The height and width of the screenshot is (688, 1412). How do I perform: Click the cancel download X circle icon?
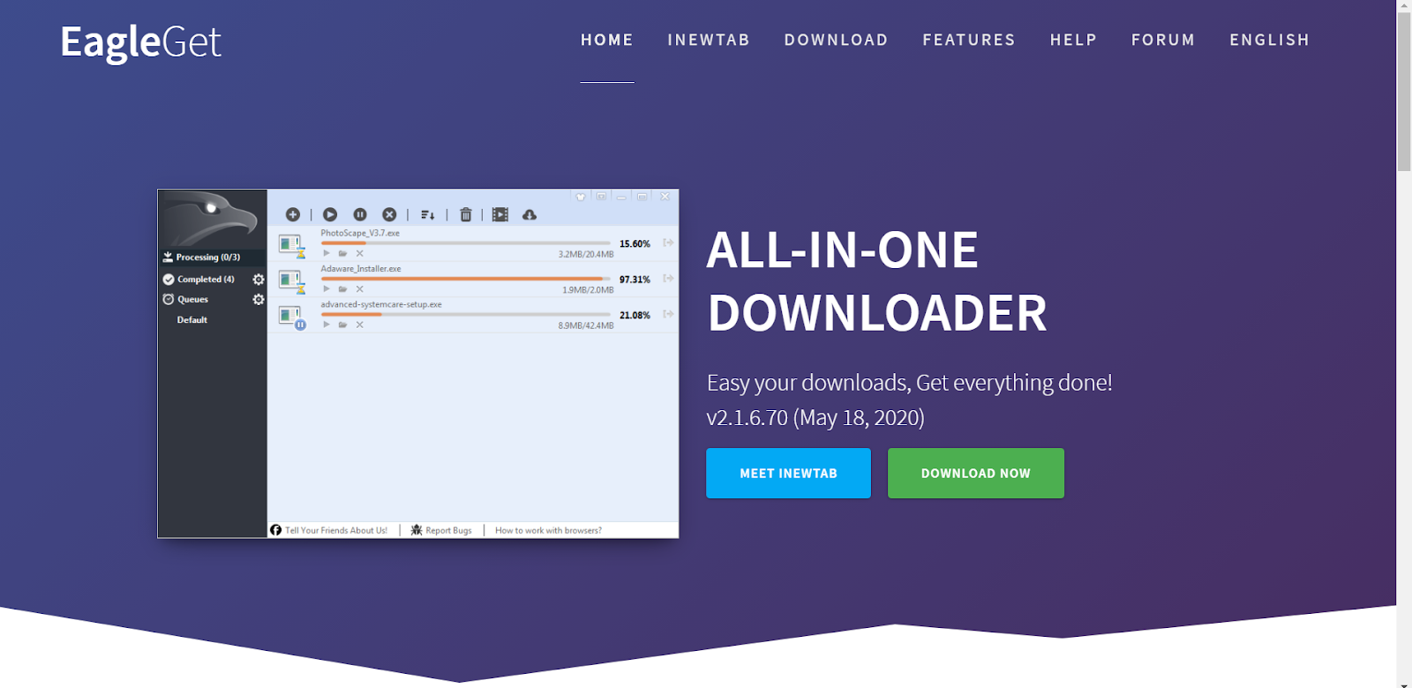point(389,214)
